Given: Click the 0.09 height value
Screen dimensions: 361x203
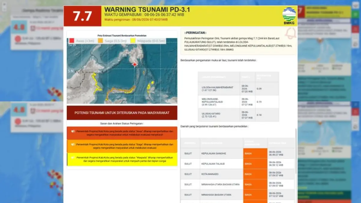Looking at the screenshot, I should coord(259,89).
